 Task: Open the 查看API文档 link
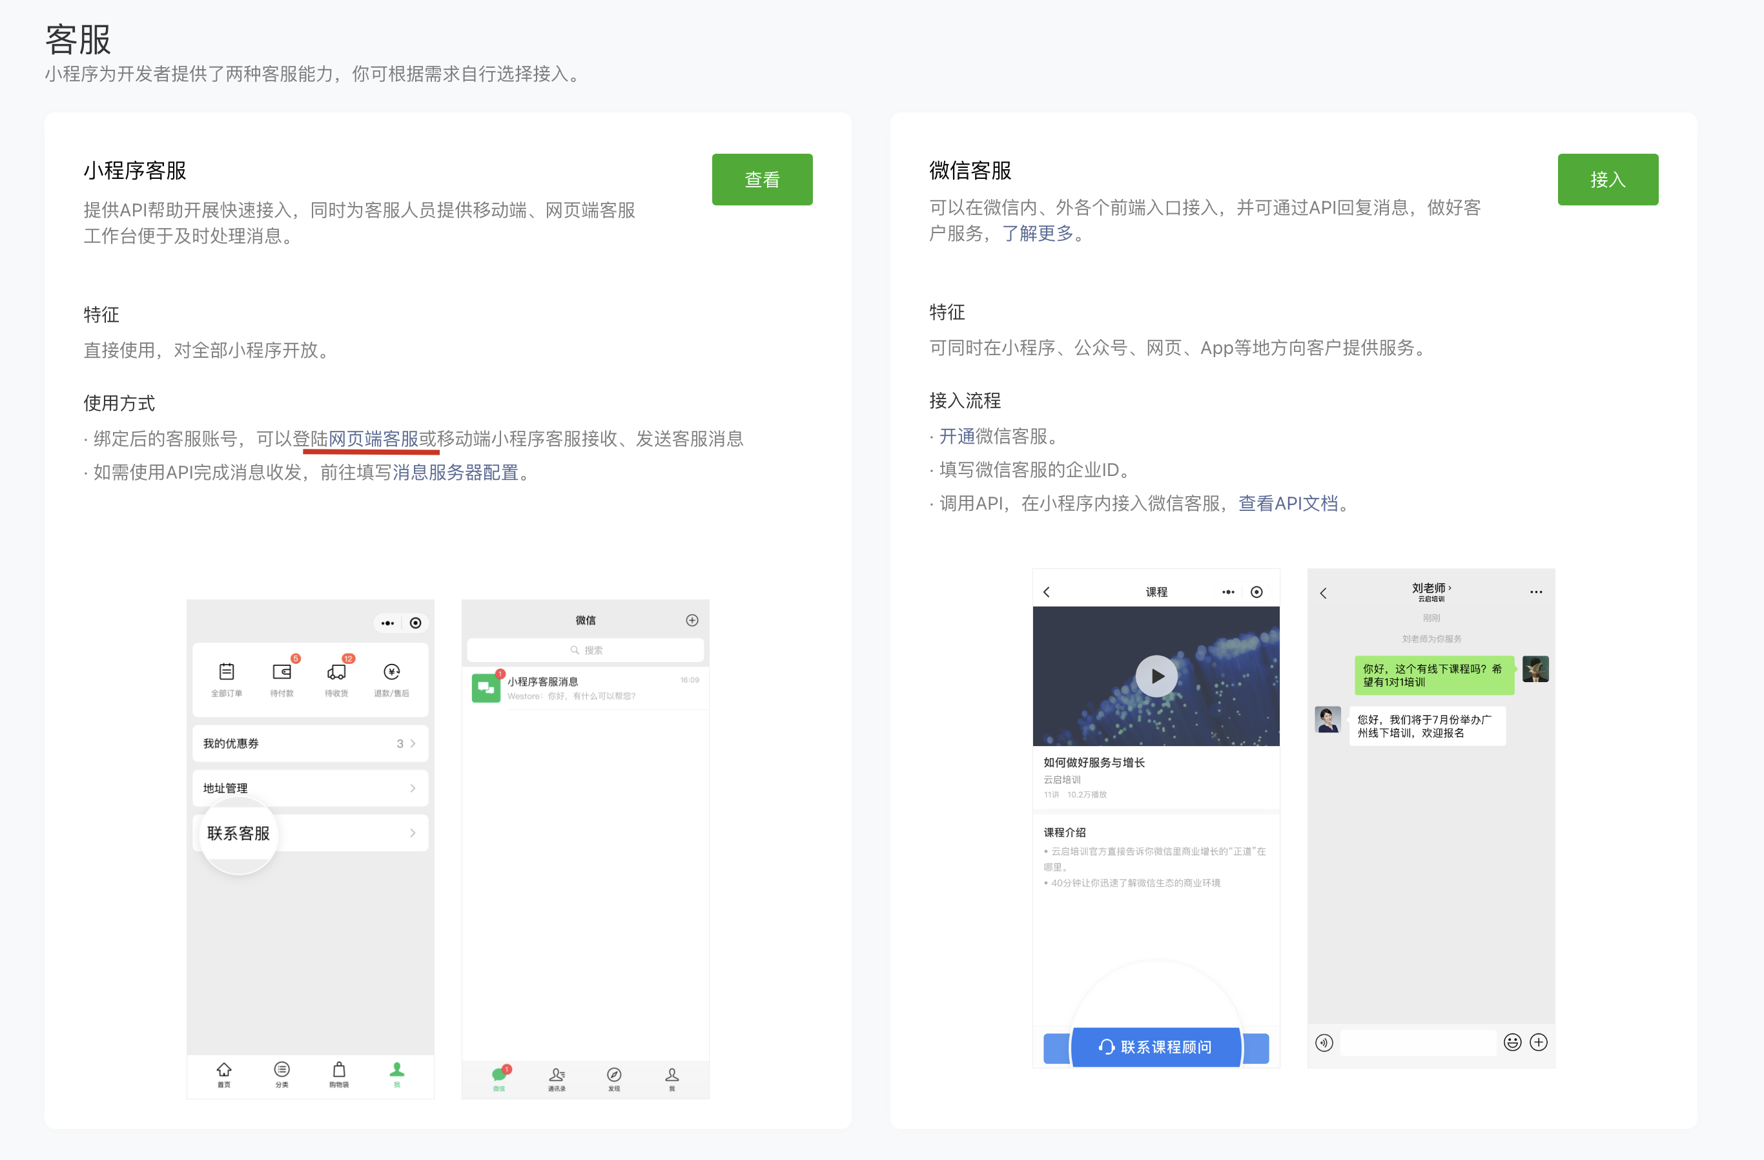[1289, 503]
